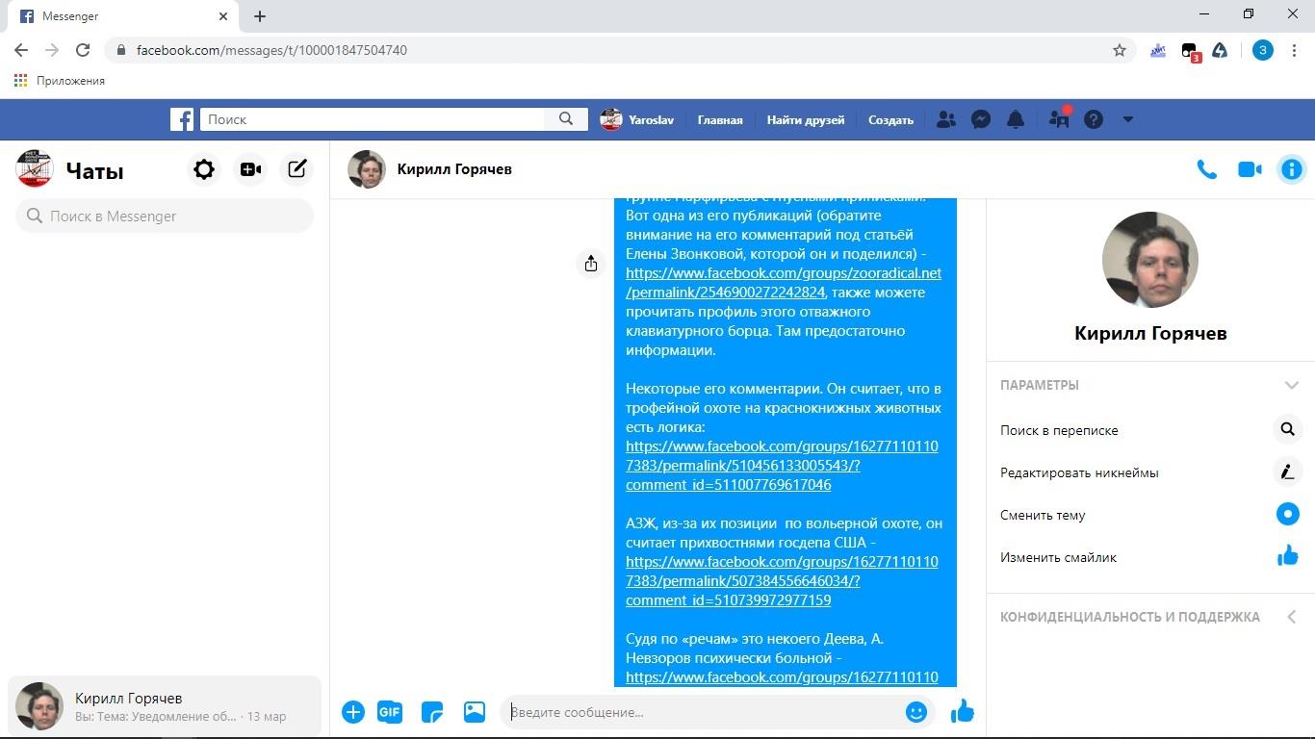Start a voice call with Кирилл Горячев
1315x739 pixels.
[x=1206, y=169]
